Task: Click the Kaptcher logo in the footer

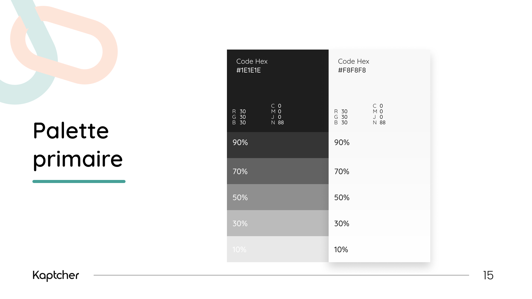Action: 56,275
